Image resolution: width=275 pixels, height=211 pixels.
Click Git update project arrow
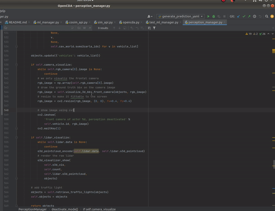click(239, 16)
